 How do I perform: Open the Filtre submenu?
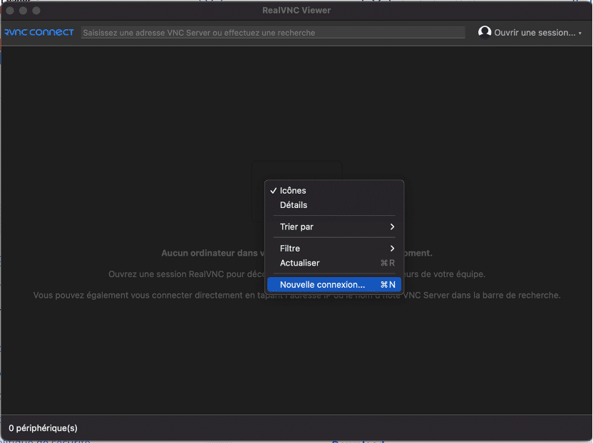(334, 249)
